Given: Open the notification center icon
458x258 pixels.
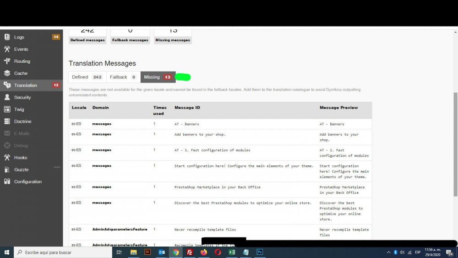Looking at the screenshot, I should click(449, 253).
